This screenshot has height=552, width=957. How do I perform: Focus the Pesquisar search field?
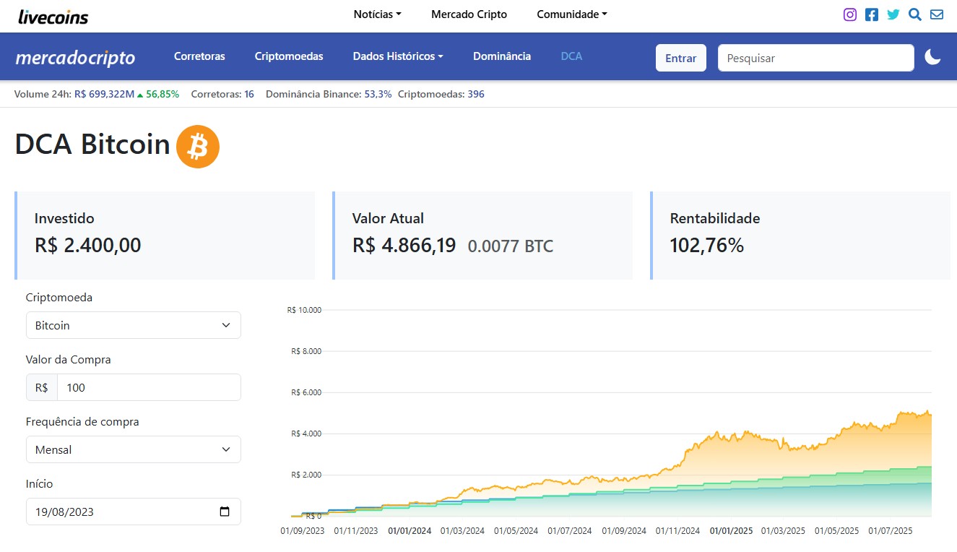point(816,58)
